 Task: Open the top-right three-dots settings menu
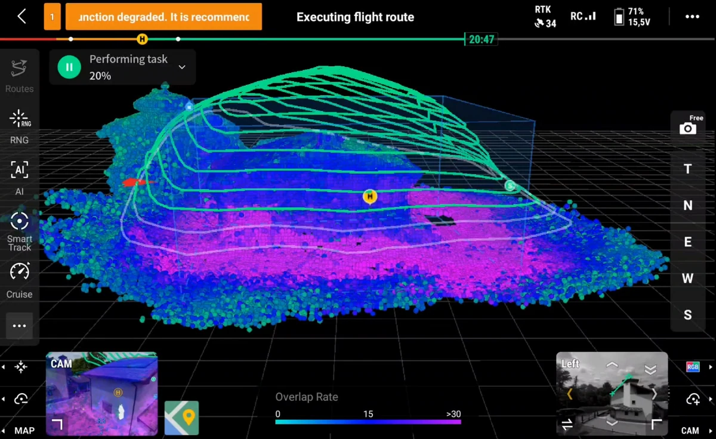(692, 17)
